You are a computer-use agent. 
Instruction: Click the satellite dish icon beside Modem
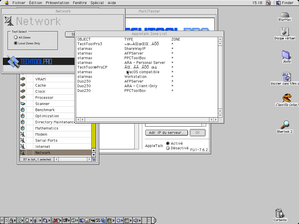23,134
